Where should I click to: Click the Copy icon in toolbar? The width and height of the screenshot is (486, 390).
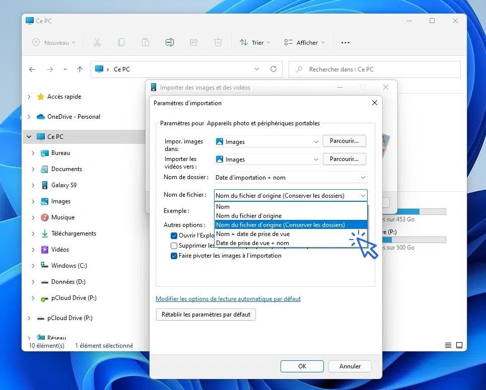121,43
